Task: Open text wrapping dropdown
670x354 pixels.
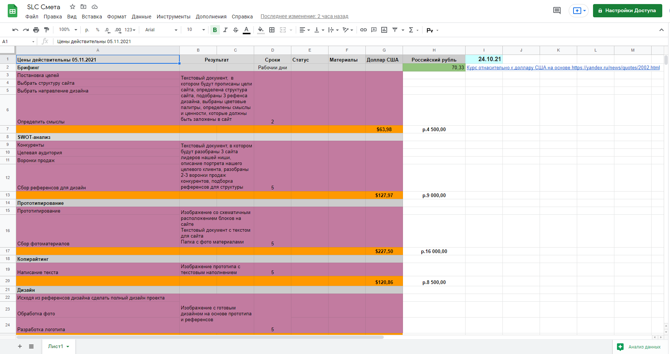Action: (x=333, y=30)
